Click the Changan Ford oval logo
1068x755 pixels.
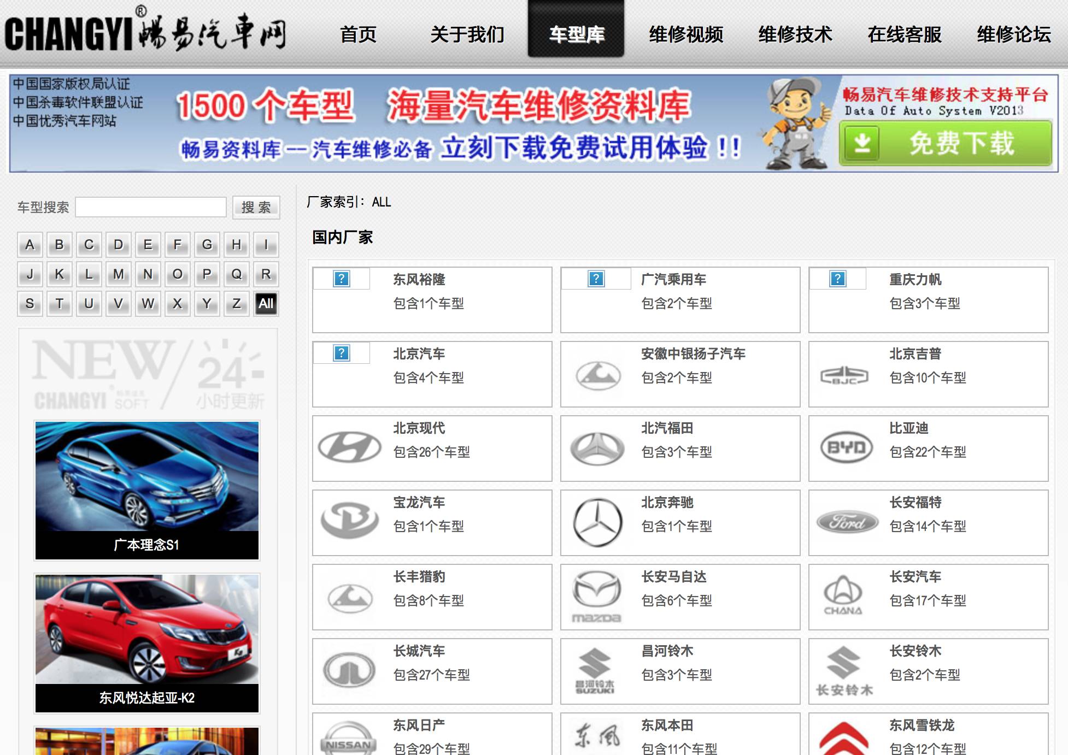847,522
